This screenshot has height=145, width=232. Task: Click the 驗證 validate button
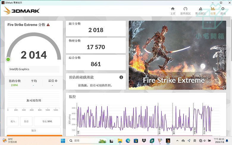click(x=34, y=130)
